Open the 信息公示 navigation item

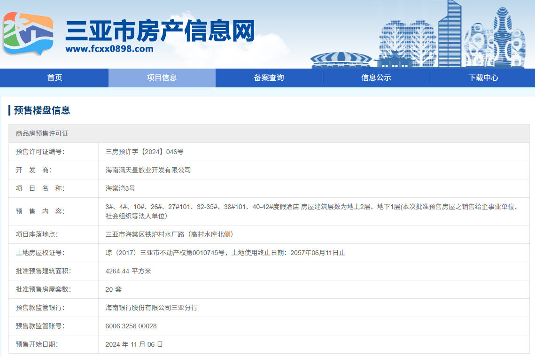[376, 78]
